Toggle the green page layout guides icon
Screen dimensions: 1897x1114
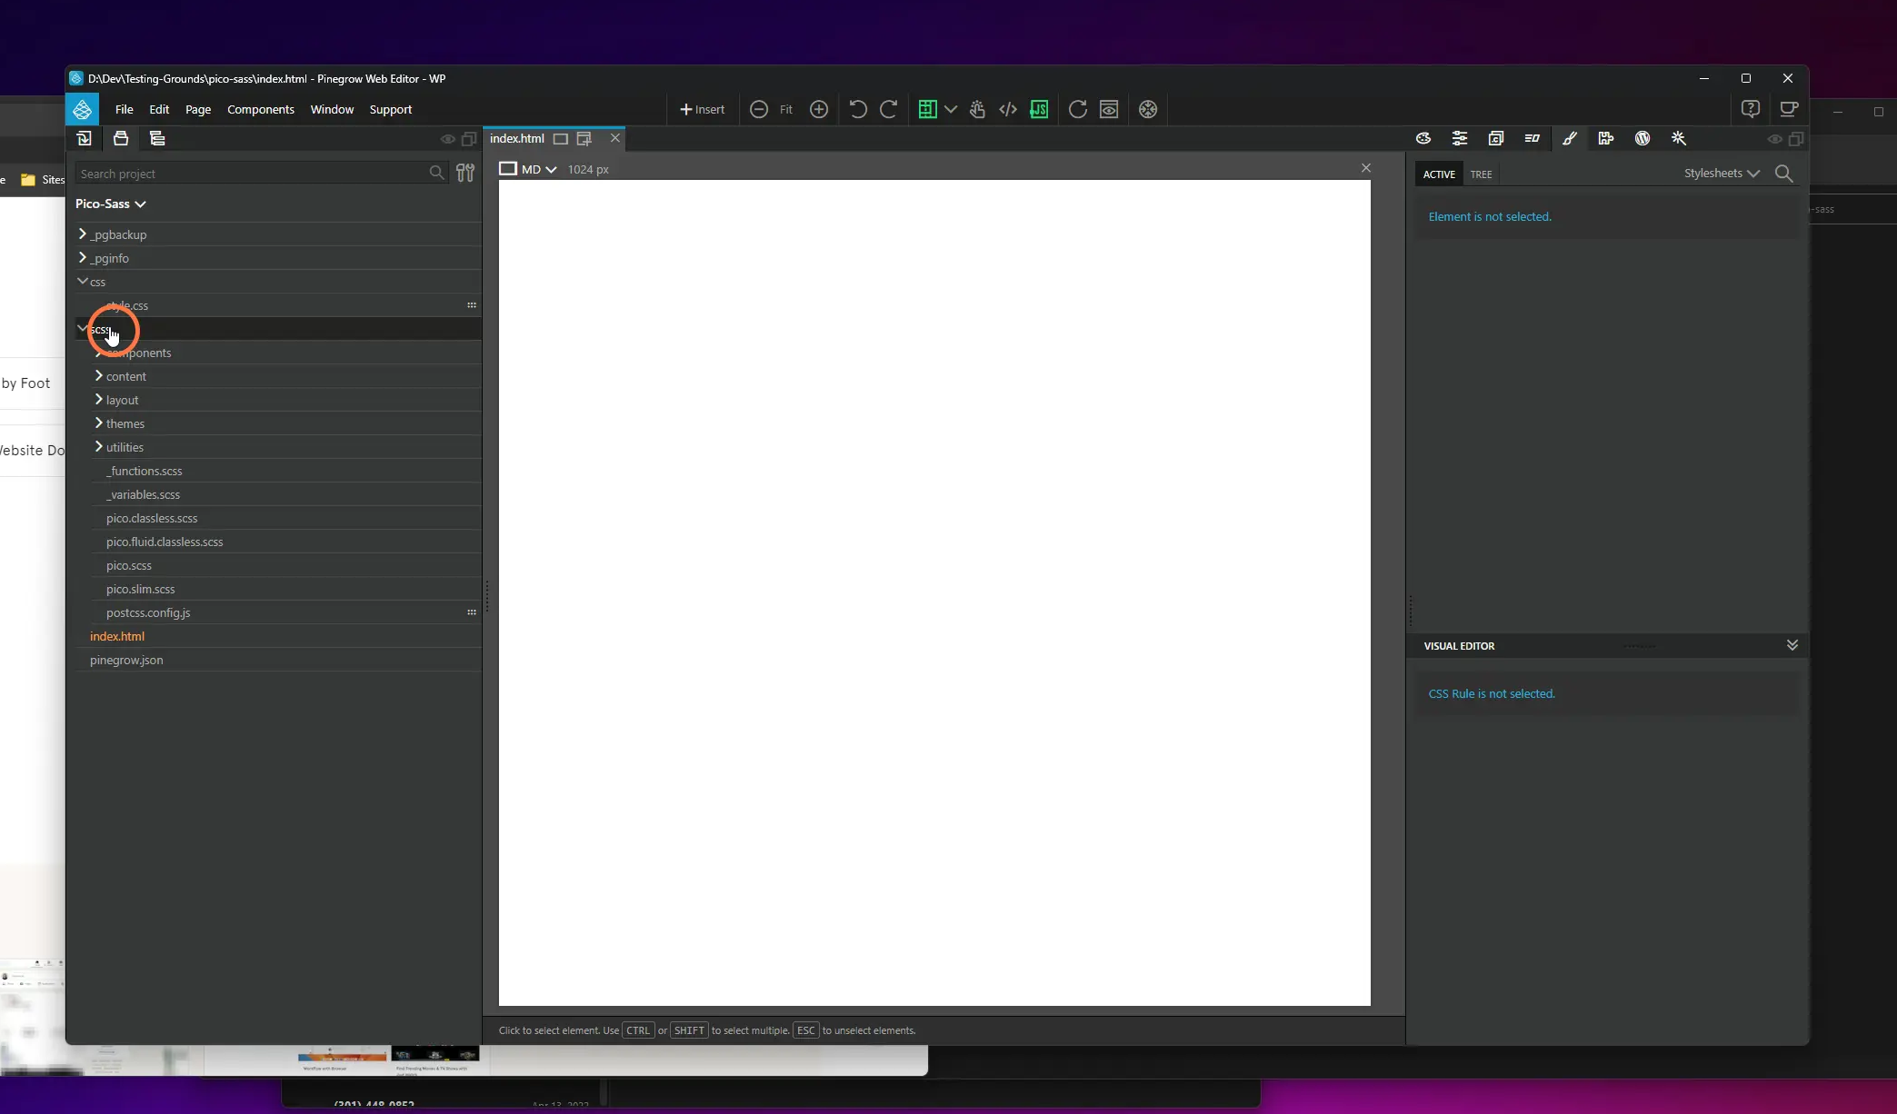[926, 109]
